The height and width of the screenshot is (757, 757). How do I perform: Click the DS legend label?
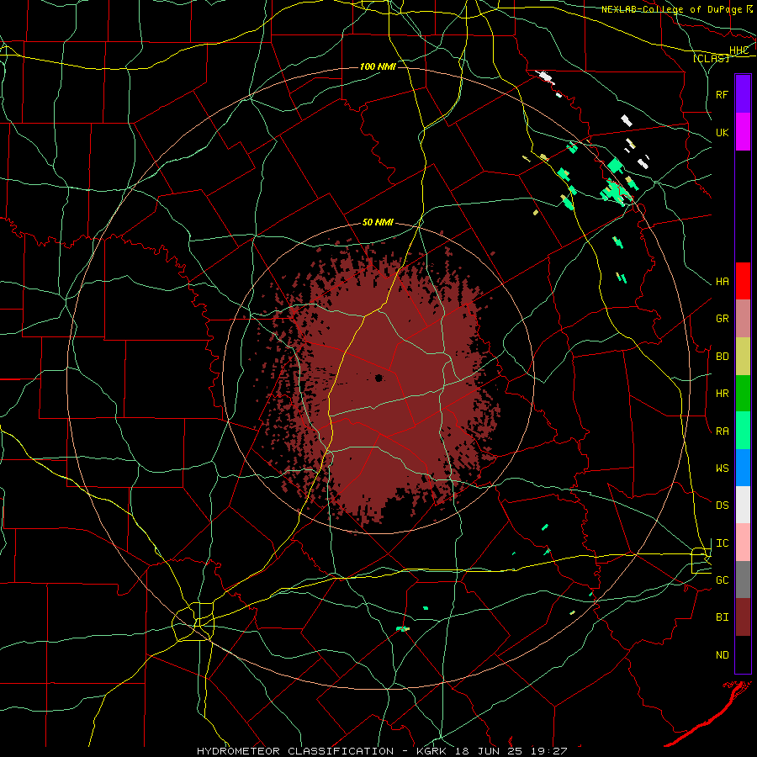(x=722, y=506)
